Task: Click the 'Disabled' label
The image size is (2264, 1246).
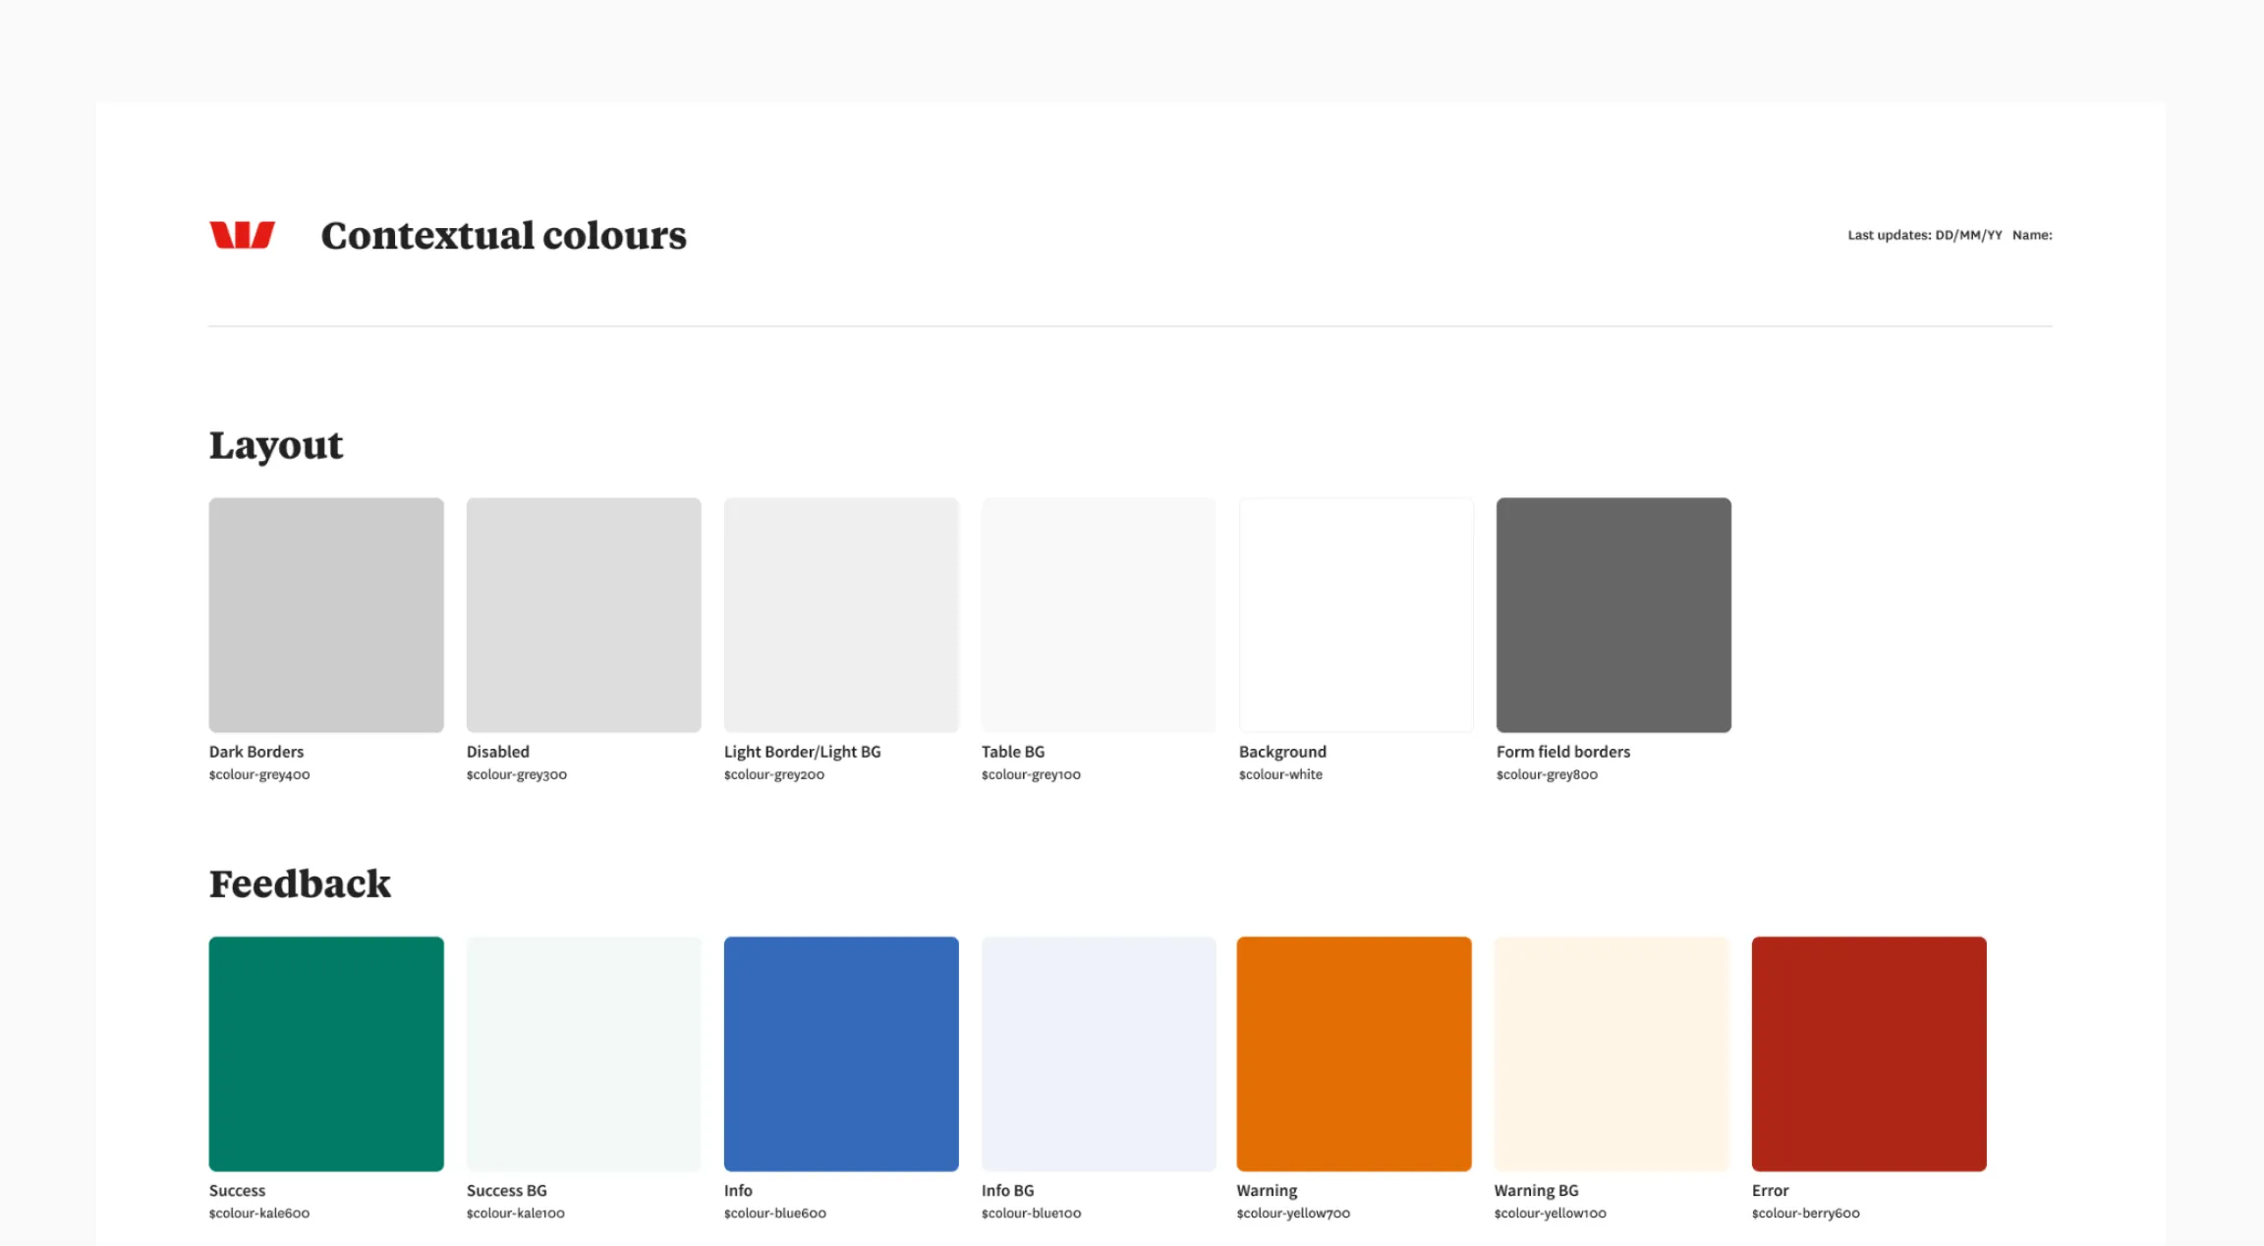Action: tap(498, 752)
